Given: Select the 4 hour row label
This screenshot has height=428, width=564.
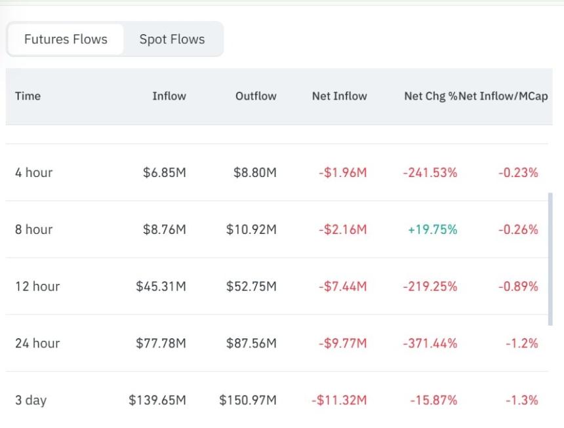Looking at the screenshot, I should coord(34,172).
